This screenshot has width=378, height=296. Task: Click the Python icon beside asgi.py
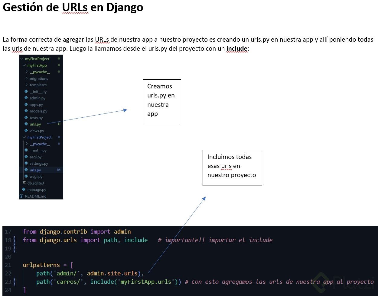coord(26,157)
